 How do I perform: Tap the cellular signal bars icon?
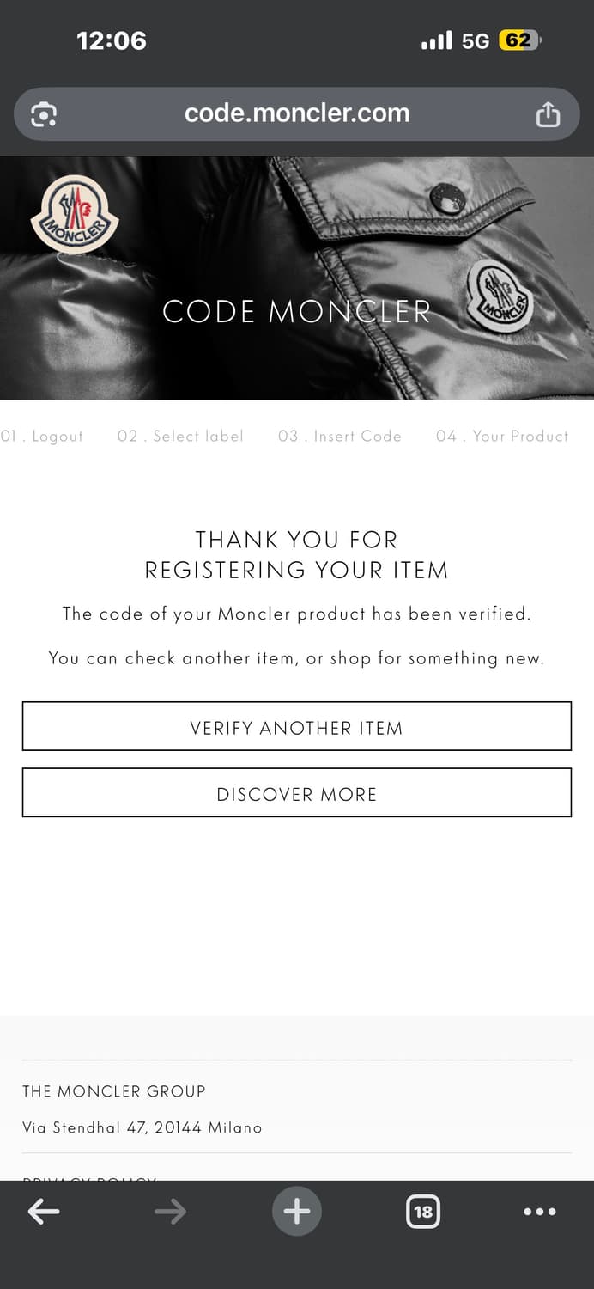(x=437, y=40)
